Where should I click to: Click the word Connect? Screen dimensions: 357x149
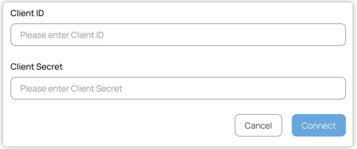coord(319,125)
